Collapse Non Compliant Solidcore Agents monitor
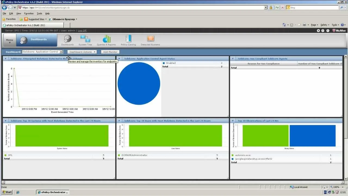The height and width of the screenshot is (196, 348). (232, 59)
